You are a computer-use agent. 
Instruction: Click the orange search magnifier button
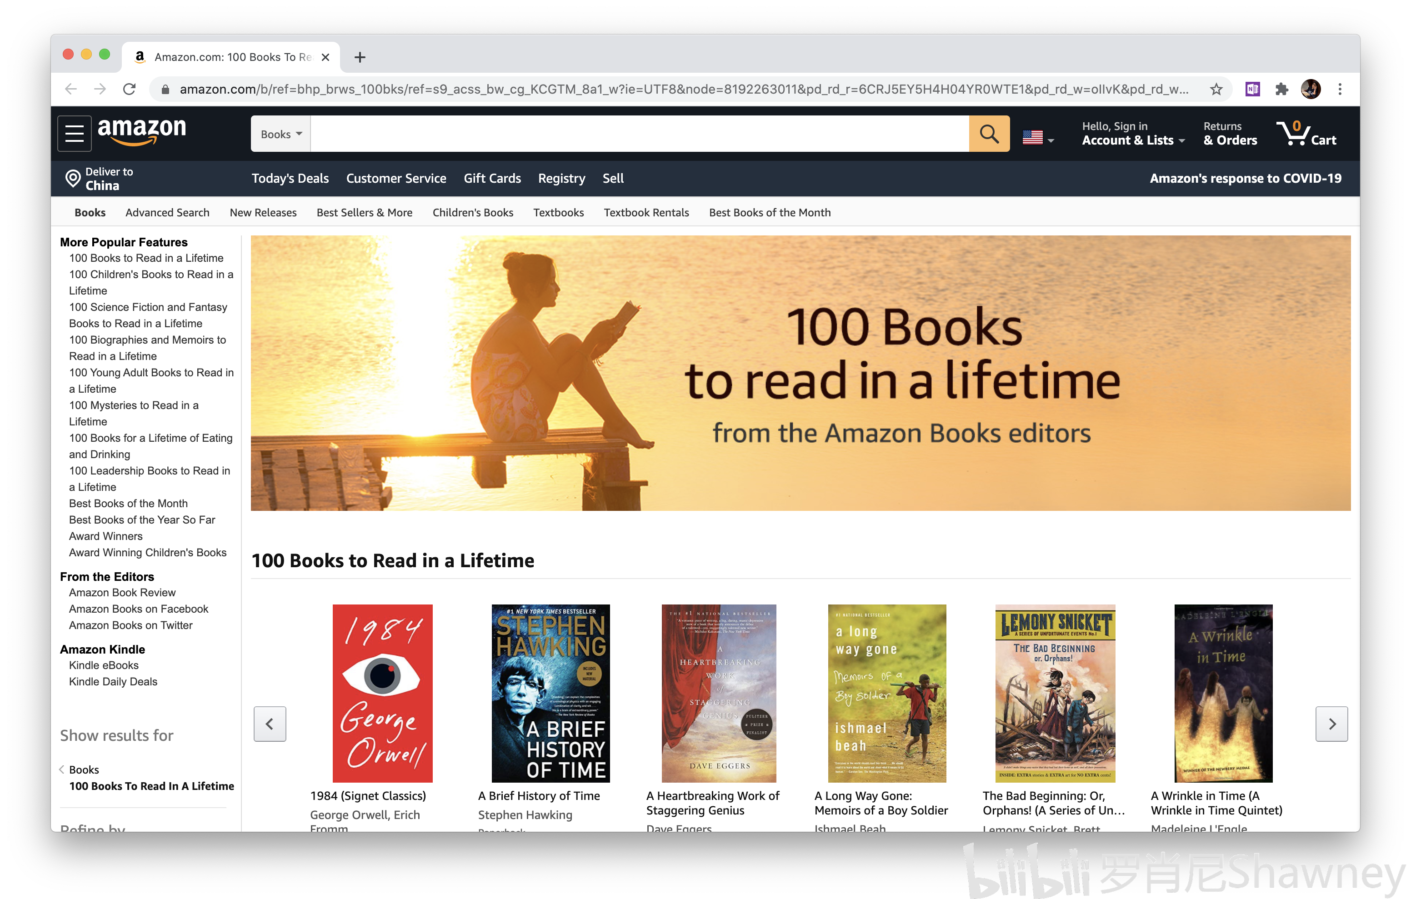[989, 134]
